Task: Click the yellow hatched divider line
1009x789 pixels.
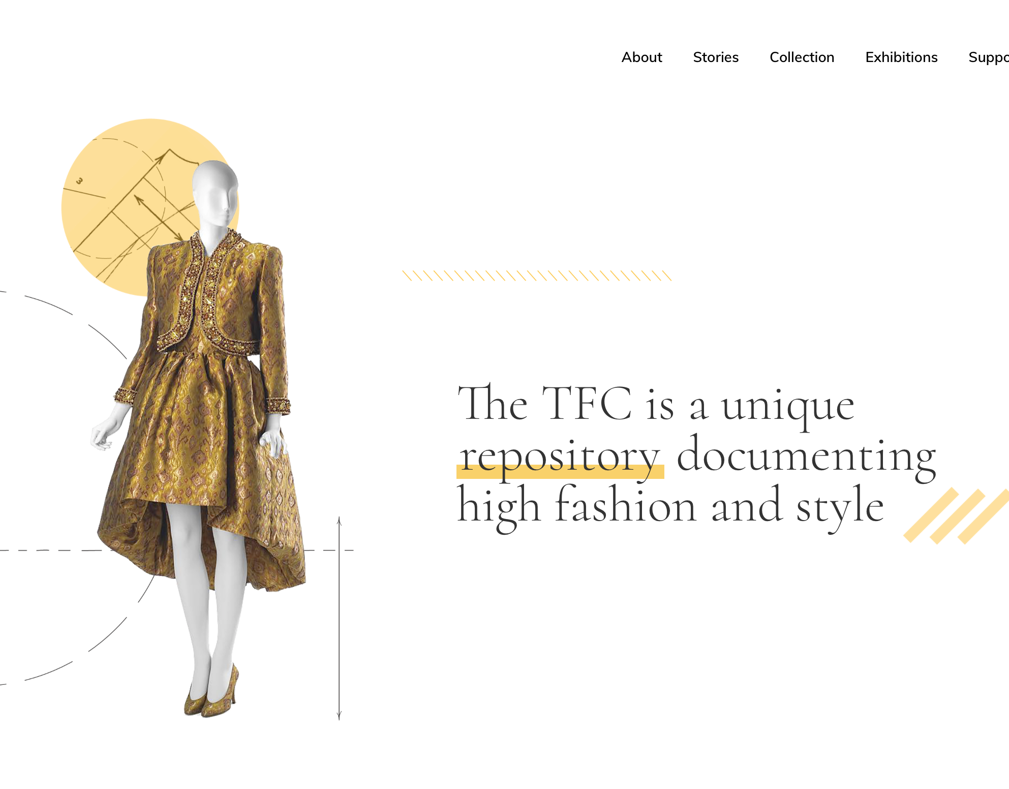Action: pyautogui.click(x=537, y=276)
